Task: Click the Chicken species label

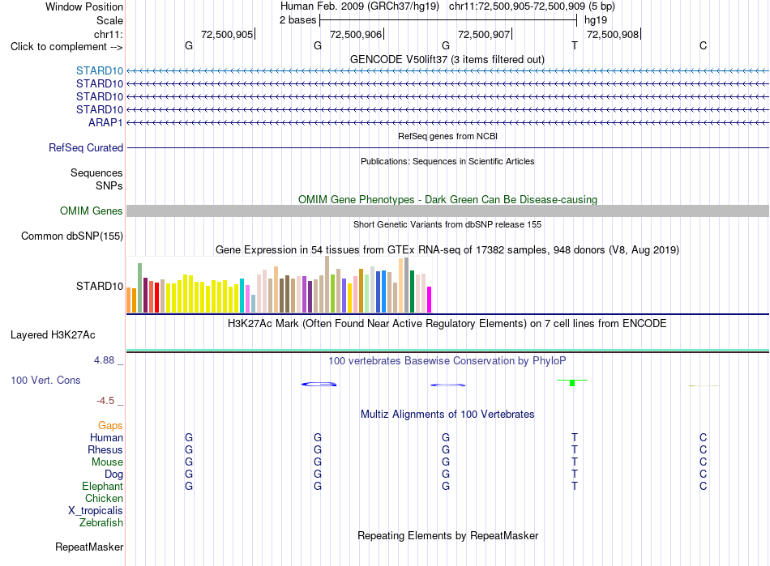Action: (104, 498)
